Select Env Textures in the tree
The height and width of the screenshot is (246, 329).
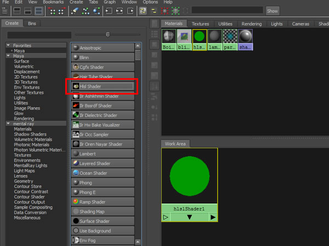(x=27, y=87)
